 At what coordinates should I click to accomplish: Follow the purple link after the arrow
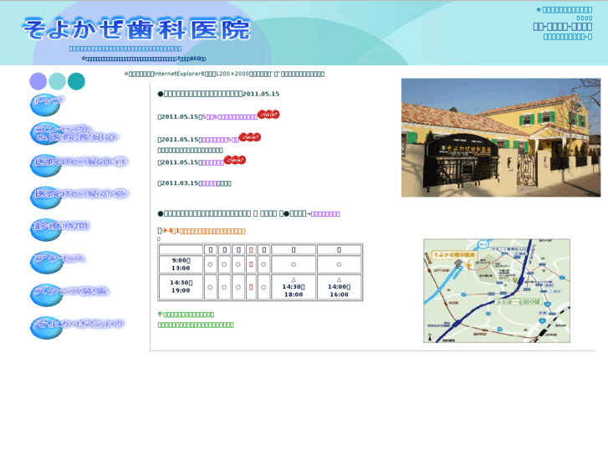(325, 214)
